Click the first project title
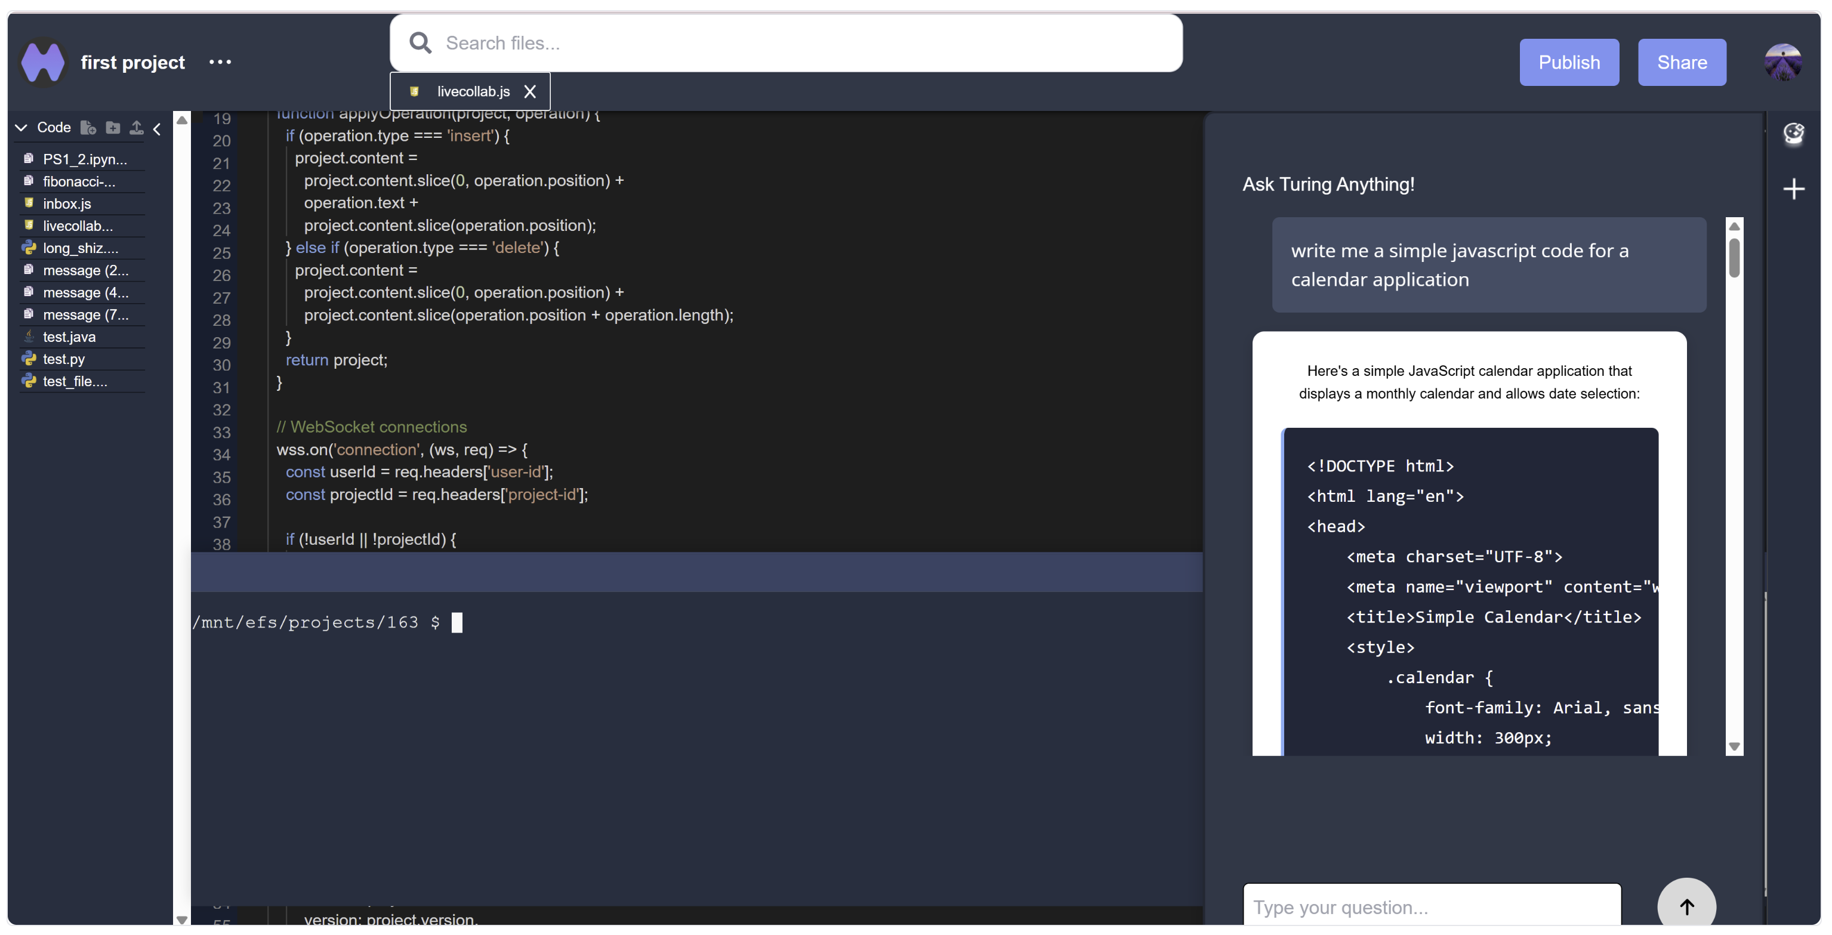This screenshot has height=935, width=1832. coord(132,62)
